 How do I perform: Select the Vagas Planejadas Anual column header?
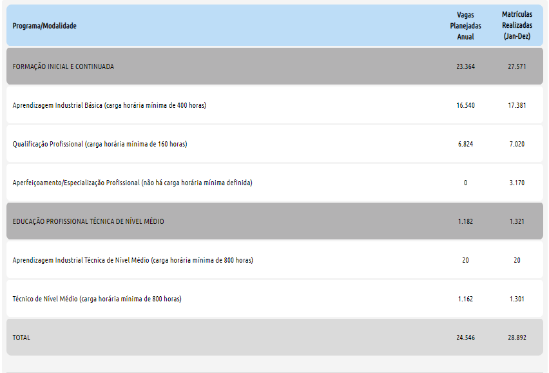[465, 26]
